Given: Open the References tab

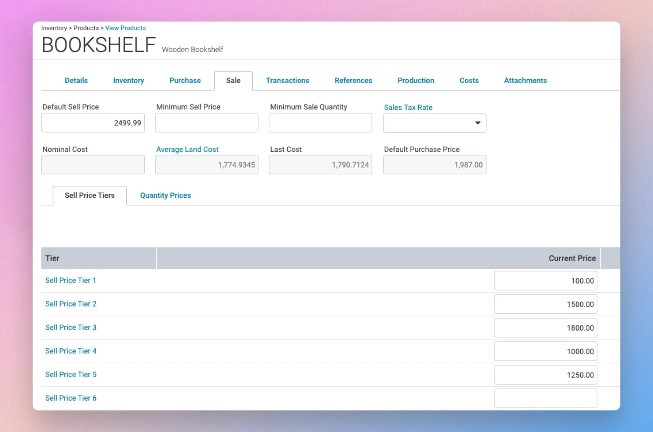Looking at the screenshot, I should [x=353, y=80].
